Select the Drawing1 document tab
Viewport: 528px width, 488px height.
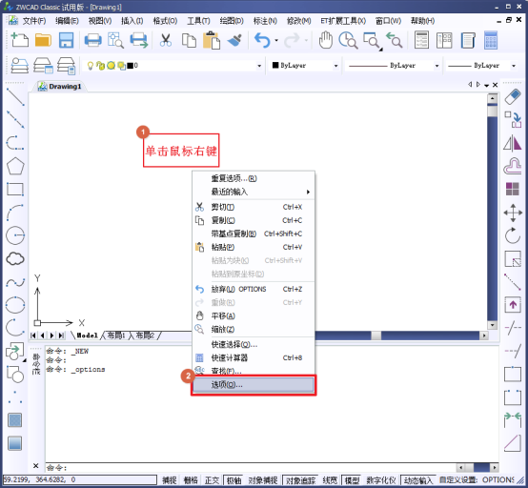[60, 87]
